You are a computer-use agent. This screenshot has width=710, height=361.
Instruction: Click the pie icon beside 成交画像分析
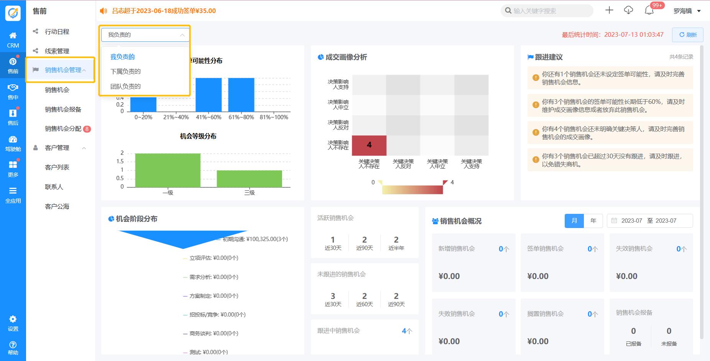321,57
